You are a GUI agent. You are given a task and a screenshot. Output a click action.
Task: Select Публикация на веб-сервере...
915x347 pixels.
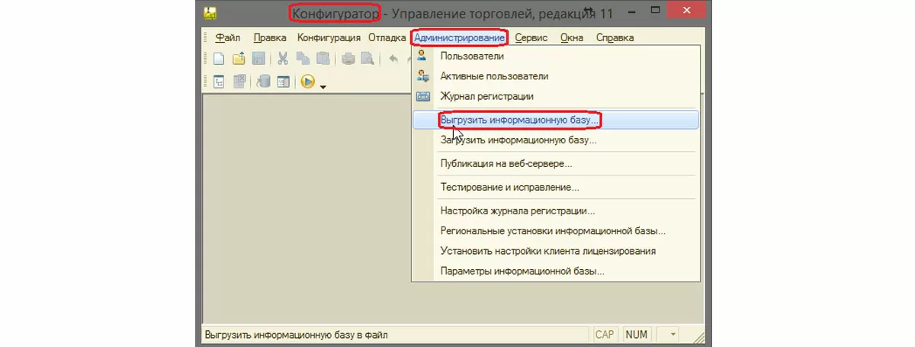[x=555, y=163]
